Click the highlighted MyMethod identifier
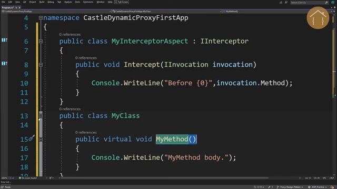Image resolution: width=337 pixels, height=189 pixels. pyautogui.click(x=172, y=139)
